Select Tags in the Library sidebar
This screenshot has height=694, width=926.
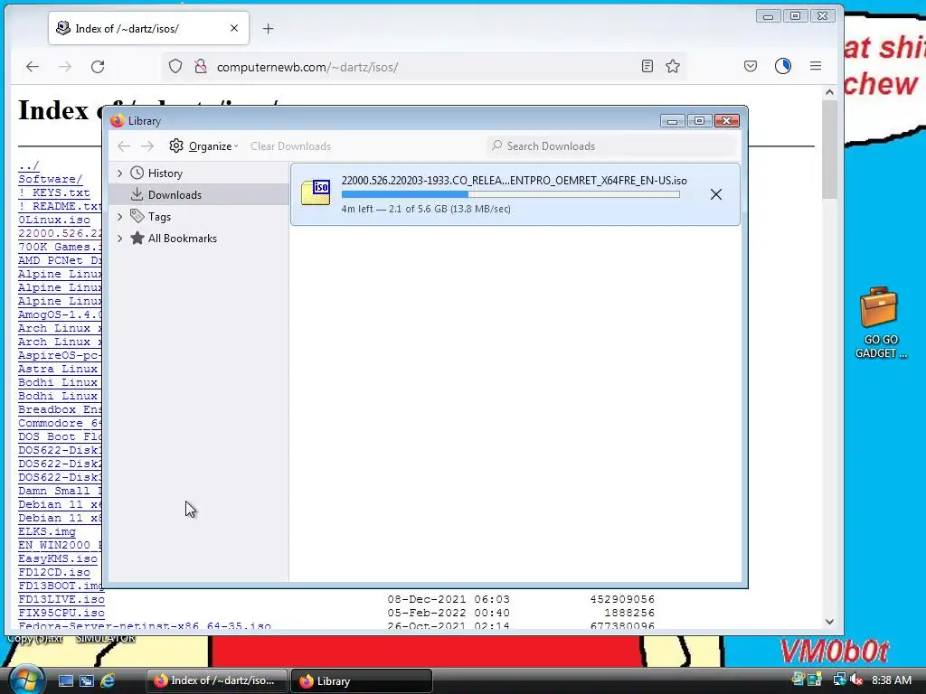[x=159, y=217]
